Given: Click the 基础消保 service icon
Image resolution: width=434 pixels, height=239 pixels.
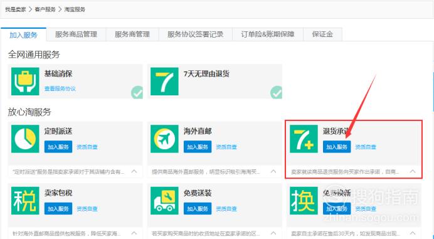Looking at the screenshot, I should point(25,82).
